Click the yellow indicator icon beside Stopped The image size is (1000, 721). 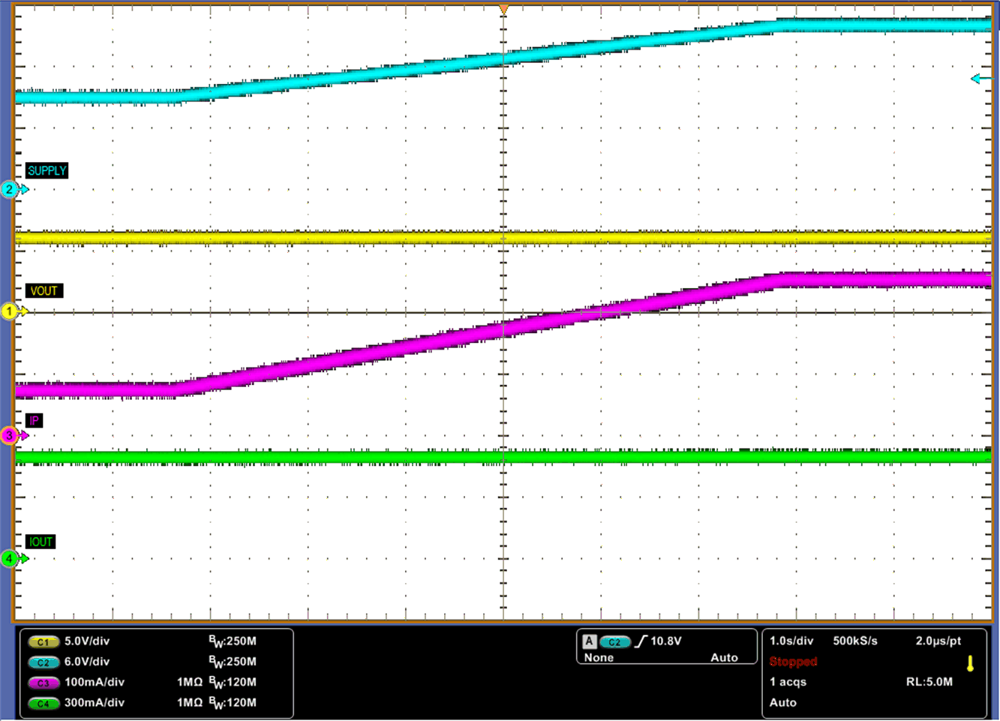pos(970,663)
